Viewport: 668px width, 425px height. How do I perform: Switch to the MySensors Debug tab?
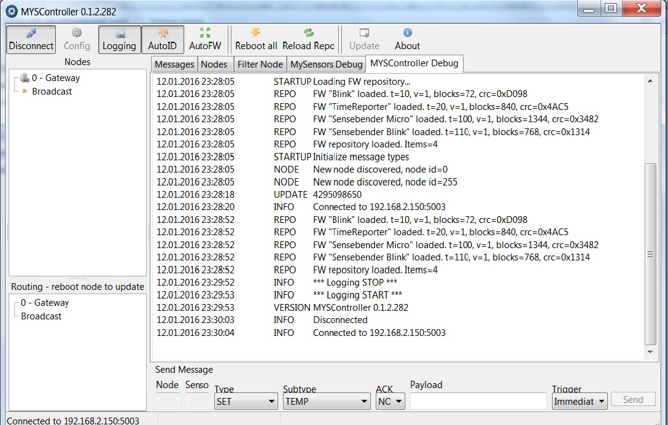click(326, 64)
